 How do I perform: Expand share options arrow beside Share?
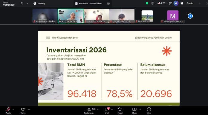pyautogui.click(x=140, y=109)
